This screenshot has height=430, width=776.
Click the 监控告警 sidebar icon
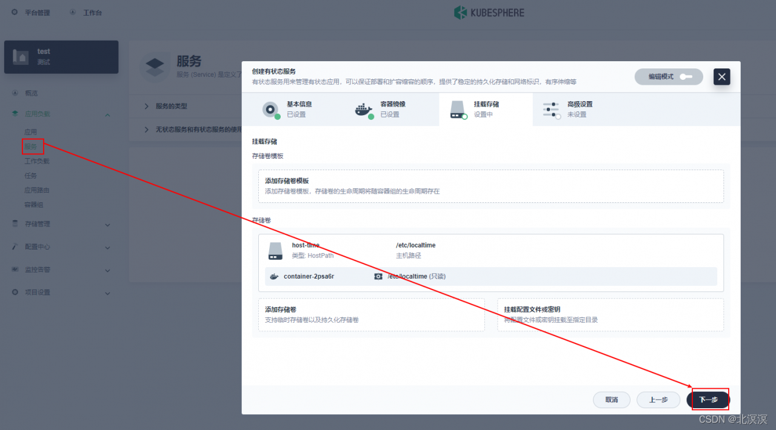[x=15, y=270]
